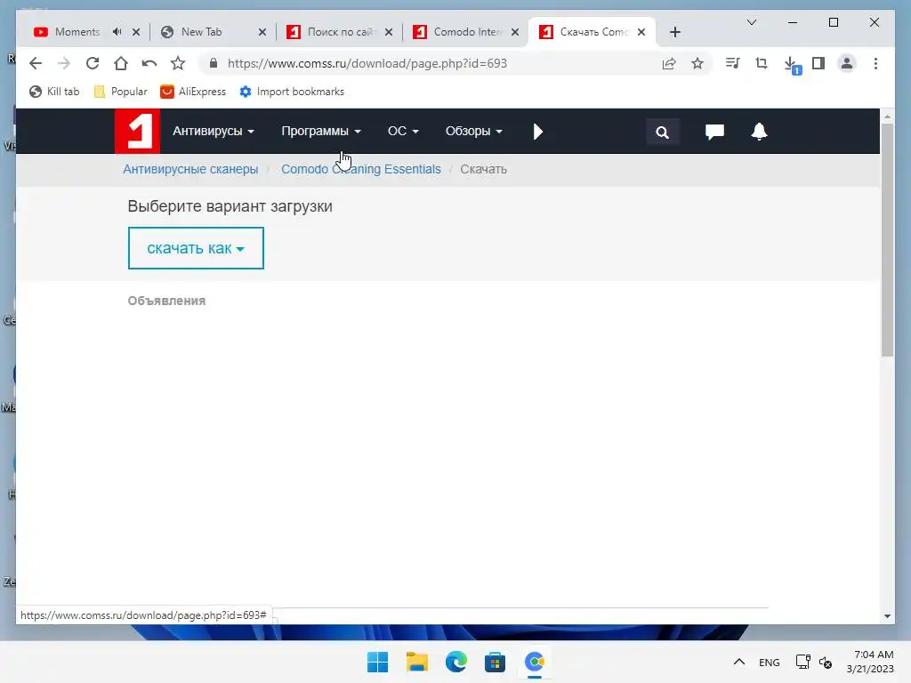Open a new browser tab
The height and width of the screenshot is (683, 911).
[674, 32]
